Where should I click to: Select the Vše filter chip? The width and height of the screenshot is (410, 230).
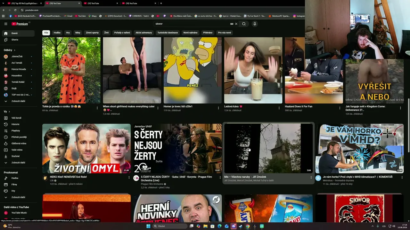46,33
